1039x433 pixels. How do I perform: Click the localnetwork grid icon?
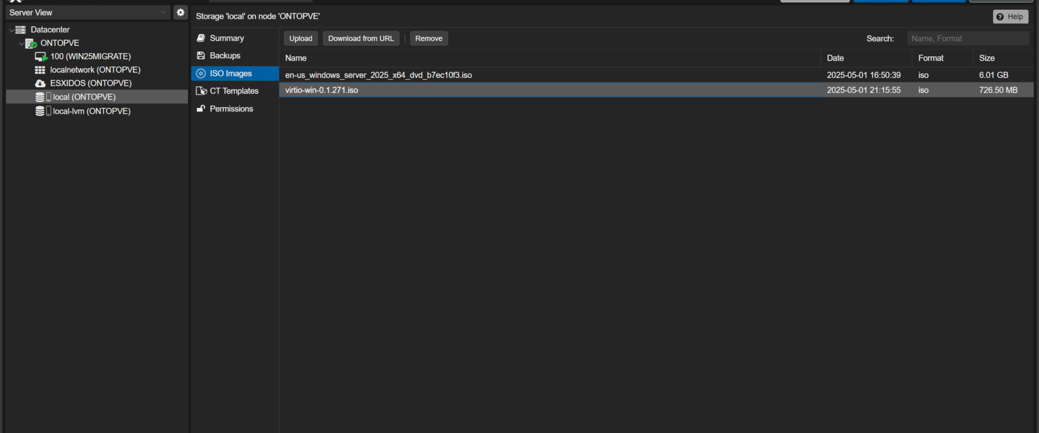(40, 70)
